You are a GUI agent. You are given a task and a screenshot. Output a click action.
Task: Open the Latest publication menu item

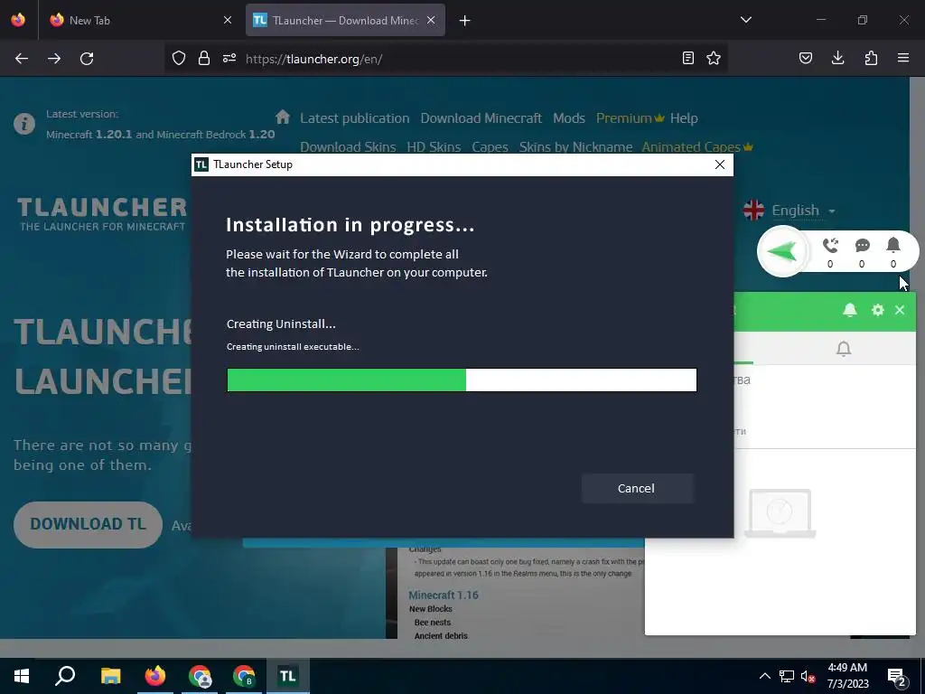point(354,118)
